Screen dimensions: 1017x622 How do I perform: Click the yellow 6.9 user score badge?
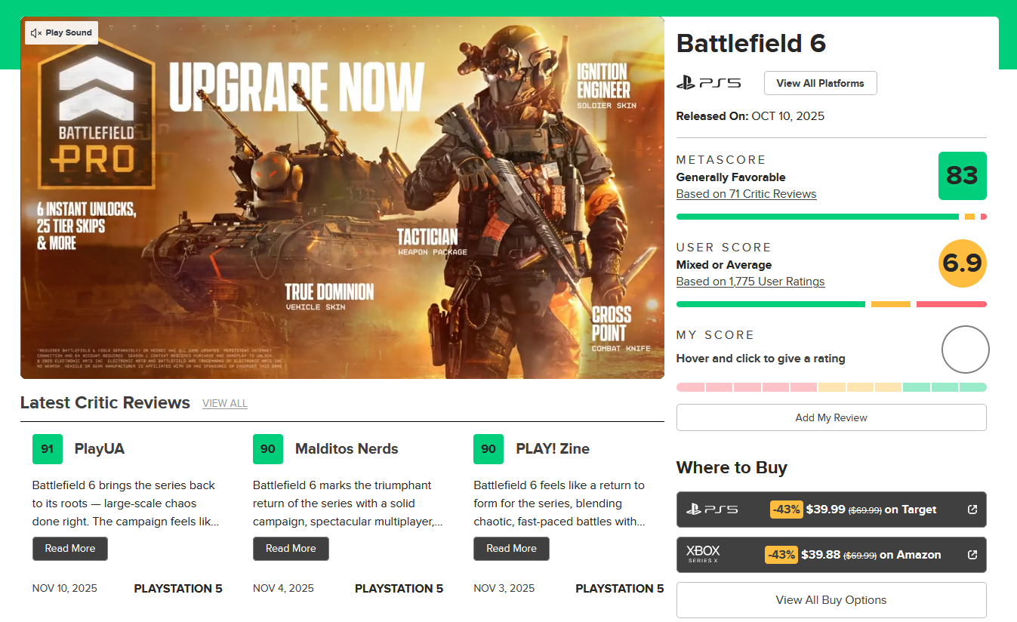[962, 263]
